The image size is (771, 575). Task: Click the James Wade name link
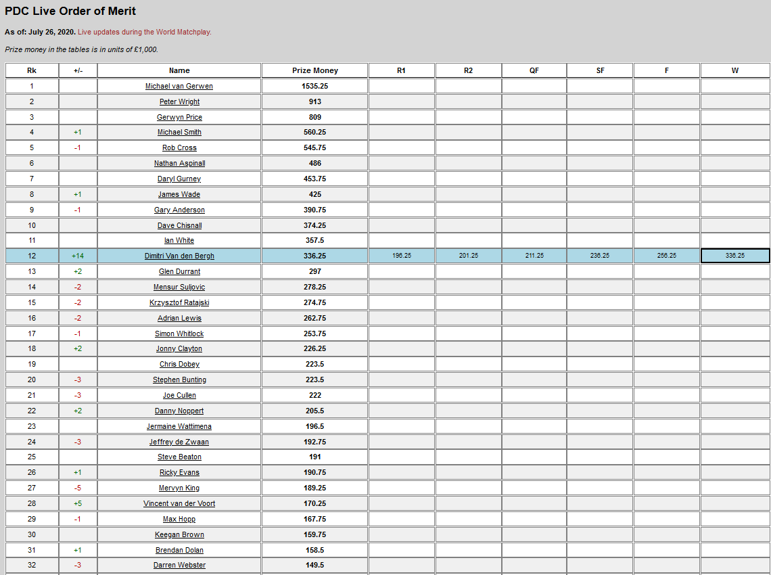(179, 194)
